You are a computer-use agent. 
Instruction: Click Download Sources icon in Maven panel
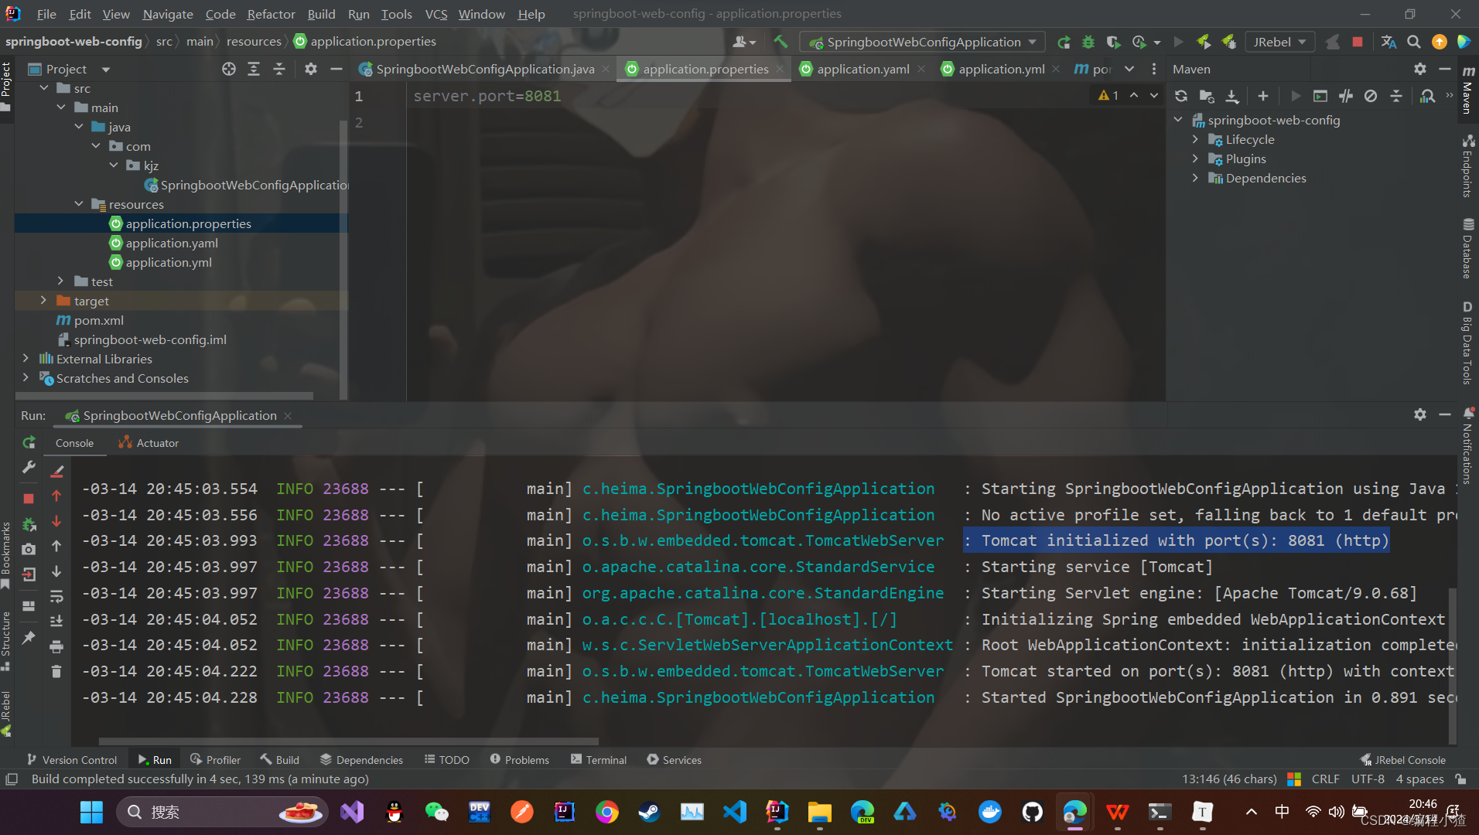pos(1232,96)
